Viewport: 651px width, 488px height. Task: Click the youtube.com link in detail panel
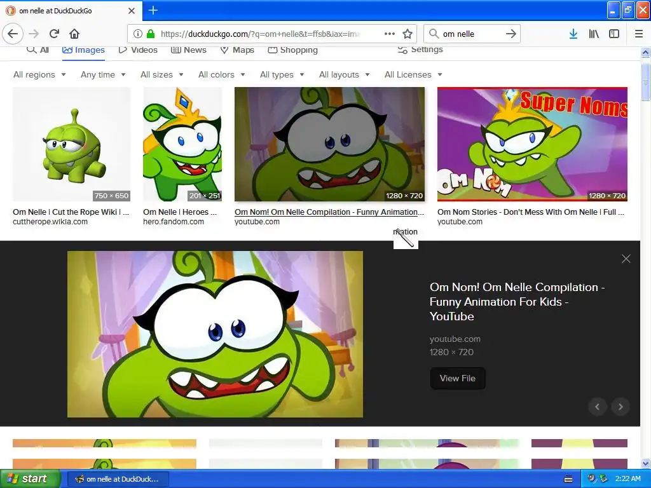(x=455, y=339)
